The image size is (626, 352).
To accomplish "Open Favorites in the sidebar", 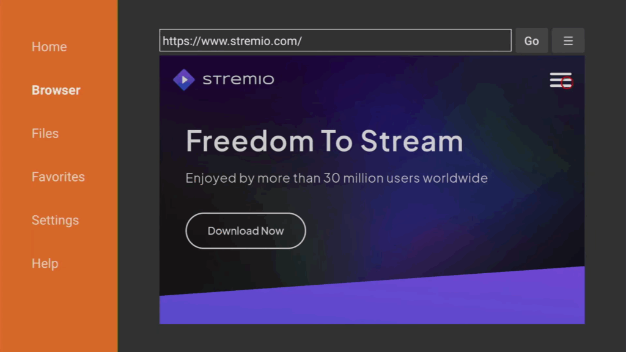I will point(58,177).
